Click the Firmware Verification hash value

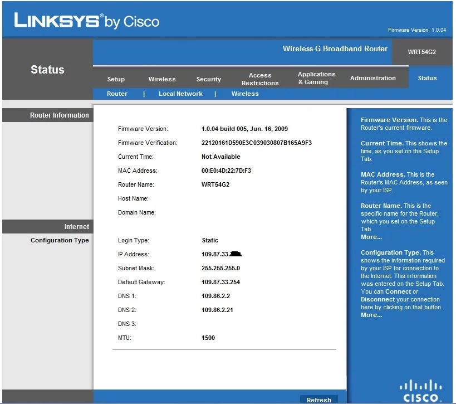coord(256,143)
